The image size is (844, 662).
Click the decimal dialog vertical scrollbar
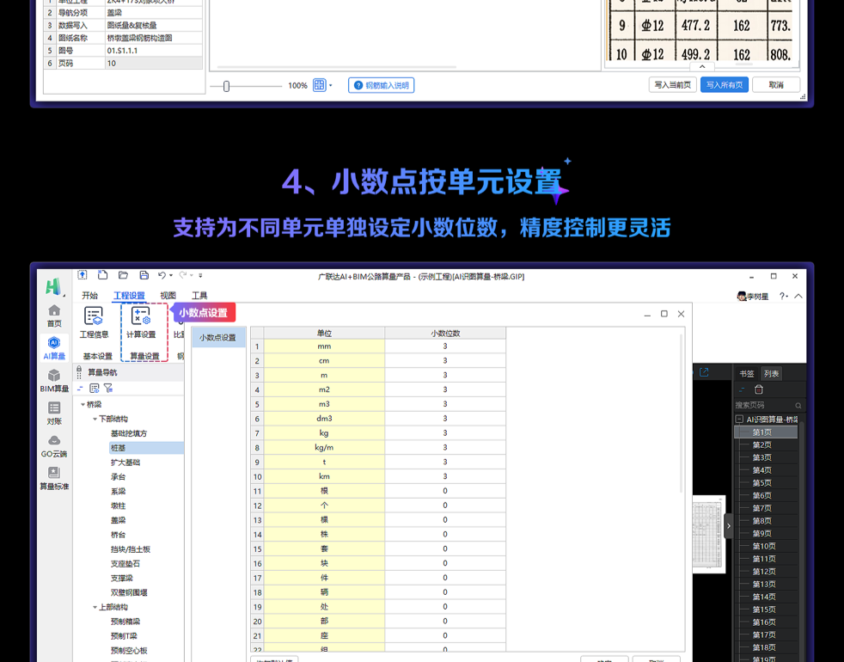pos(682,414)
